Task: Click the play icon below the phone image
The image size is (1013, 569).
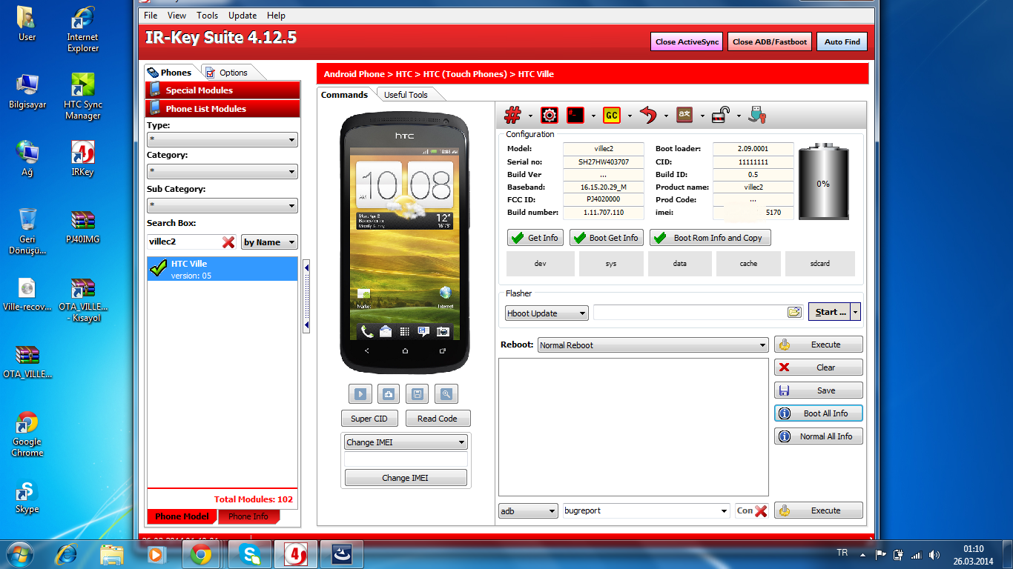Action: [360, 394]
